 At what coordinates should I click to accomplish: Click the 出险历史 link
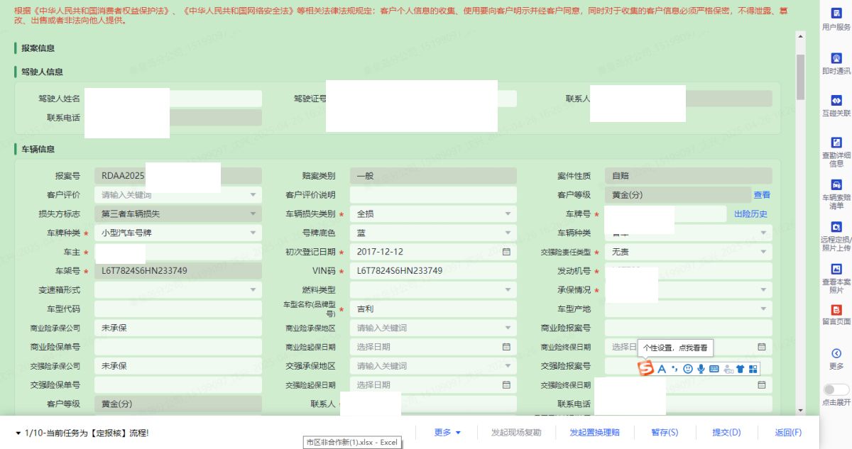(x=750, y=214)
